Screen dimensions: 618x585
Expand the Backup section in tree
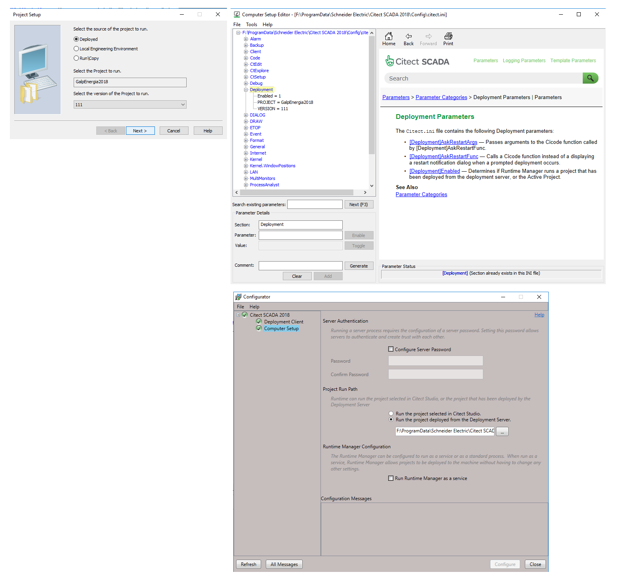point(246,45)
